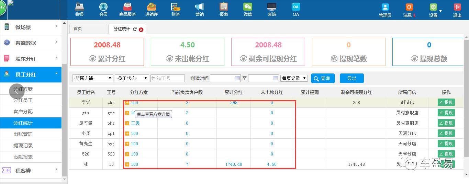Open the 报表 reports module
Viewport: 469px width, 184px height.
coord(224,10)
